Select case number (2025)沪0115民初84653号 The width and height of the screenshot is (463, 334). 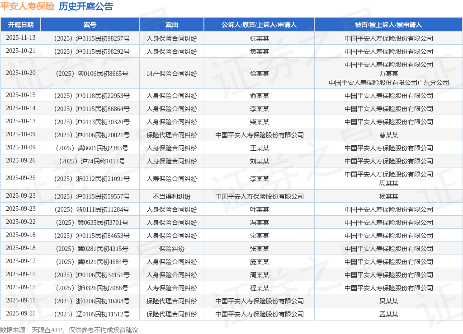[92, 236]
